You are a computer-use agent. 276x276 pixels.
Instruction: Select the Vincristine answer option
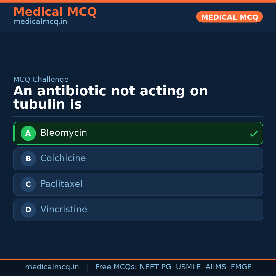64,210
